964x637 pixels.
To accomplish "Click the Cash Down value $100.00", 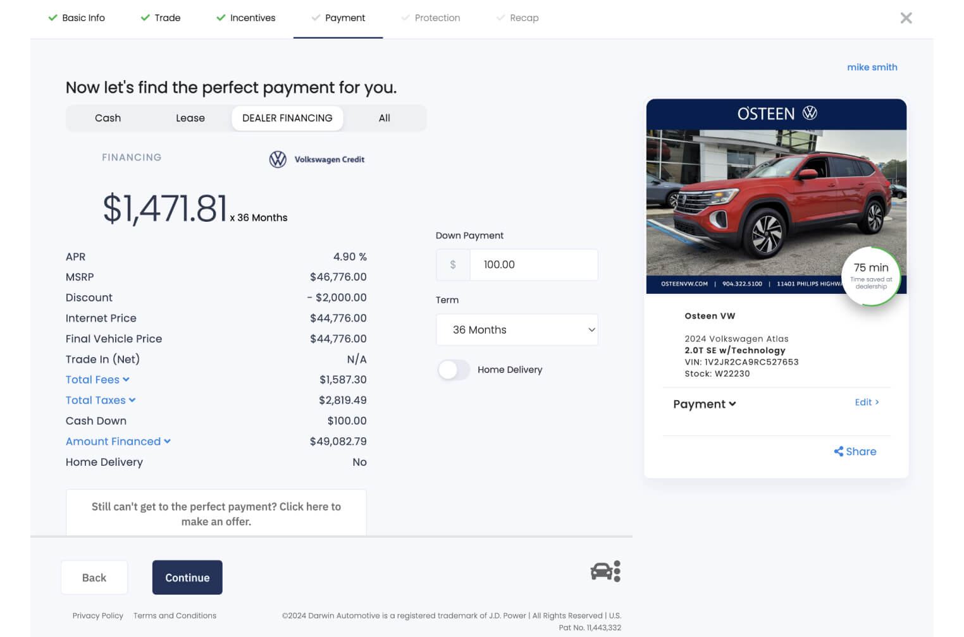I will 347,421.
